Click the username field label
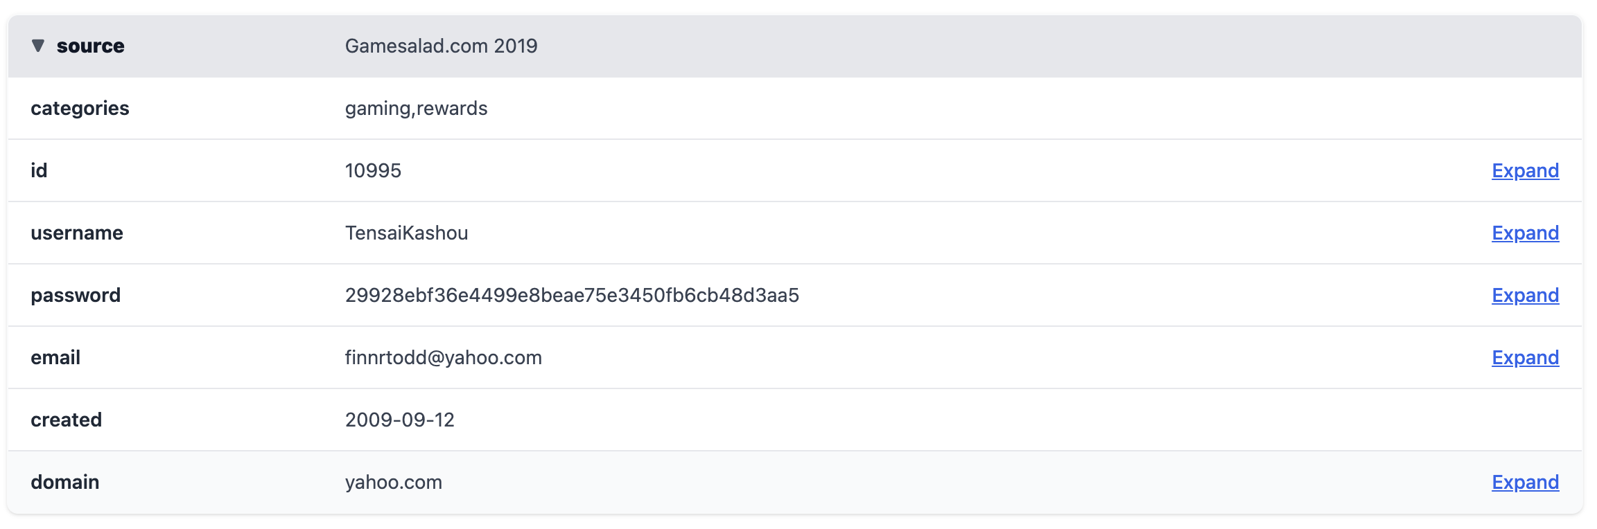 (77, 233)
